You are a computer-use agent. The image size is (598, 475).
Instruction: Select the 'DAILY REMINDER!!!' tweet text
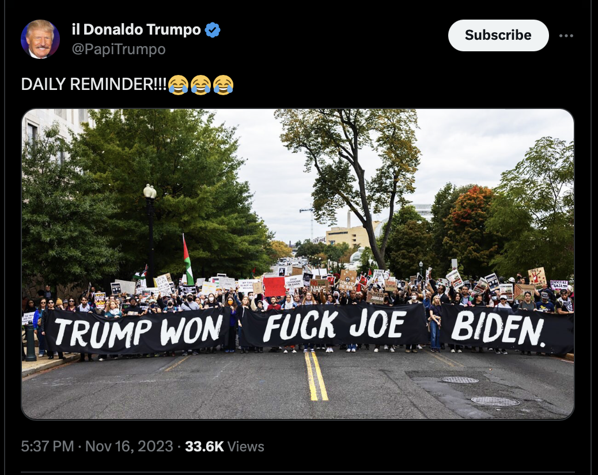[x=94, y=84]
